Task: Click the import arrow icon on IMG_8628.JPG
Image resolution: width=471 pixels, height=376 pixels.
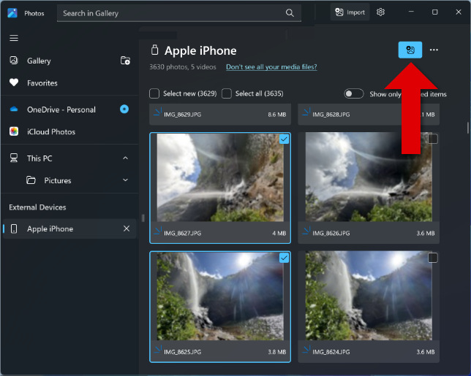Action: (x=306, y=112)
